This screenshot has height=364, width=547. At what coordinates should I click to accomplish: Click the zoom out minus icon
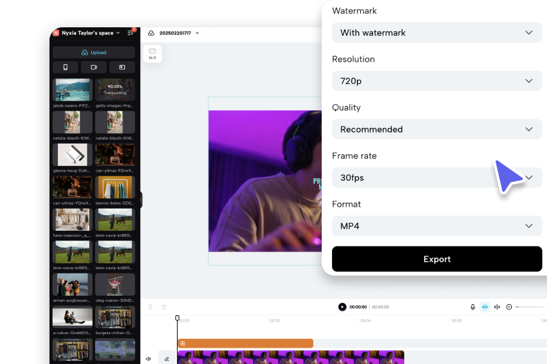pyautogui.click(x=509, y=307)
